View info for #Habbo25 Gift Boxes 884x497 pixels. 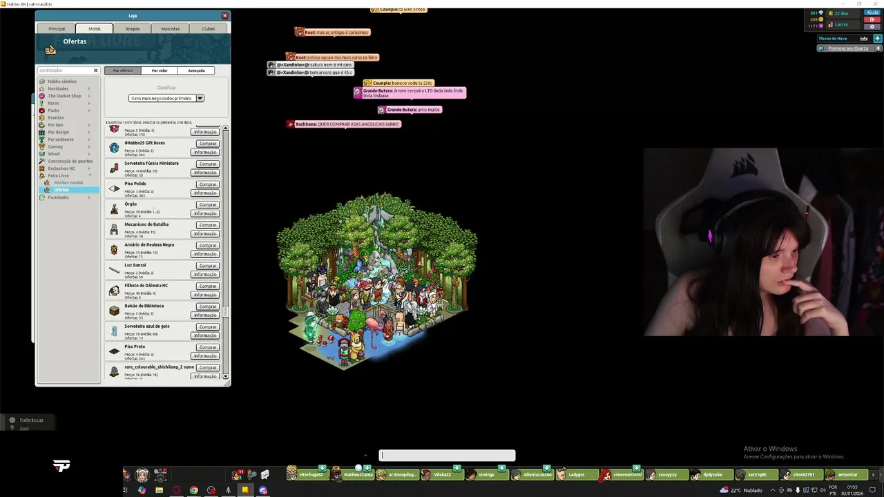coord(205,152)
